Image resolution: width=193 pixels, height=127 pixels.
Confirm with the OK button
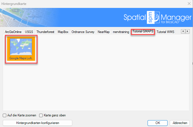158,123
